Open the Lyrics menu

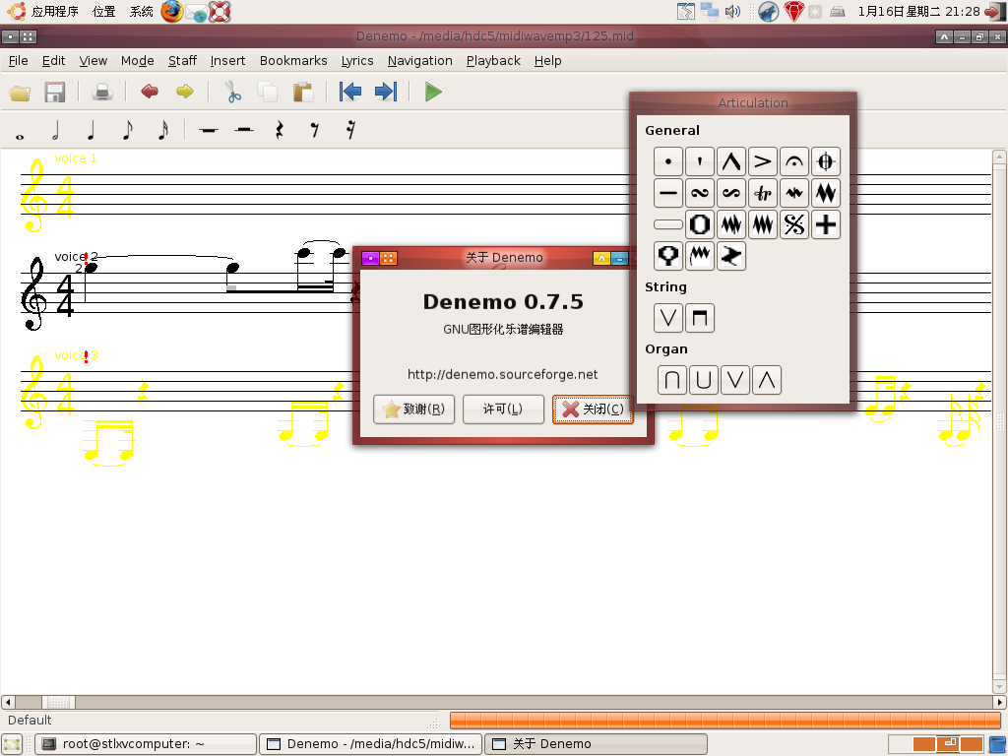pos(356,60)
